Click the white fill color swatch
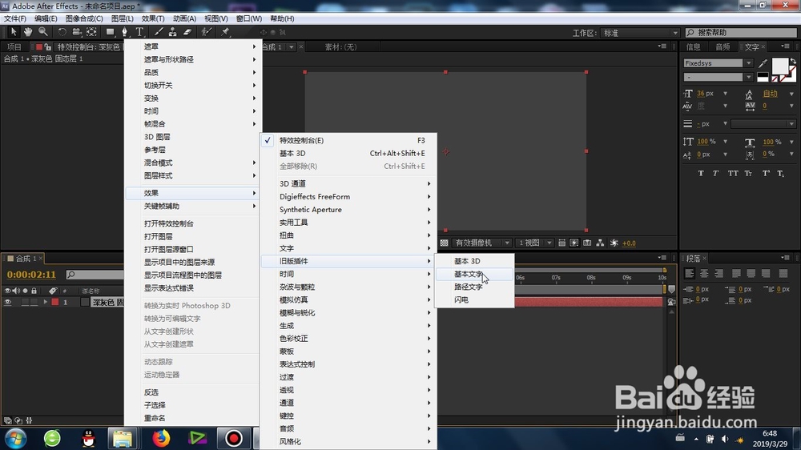Viewport: 801px width, 450px height. click(x=779, y=66)
